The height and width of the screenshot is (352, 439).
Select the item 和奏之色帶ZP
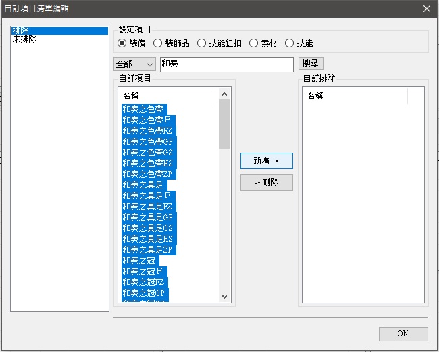coord(149,174)
